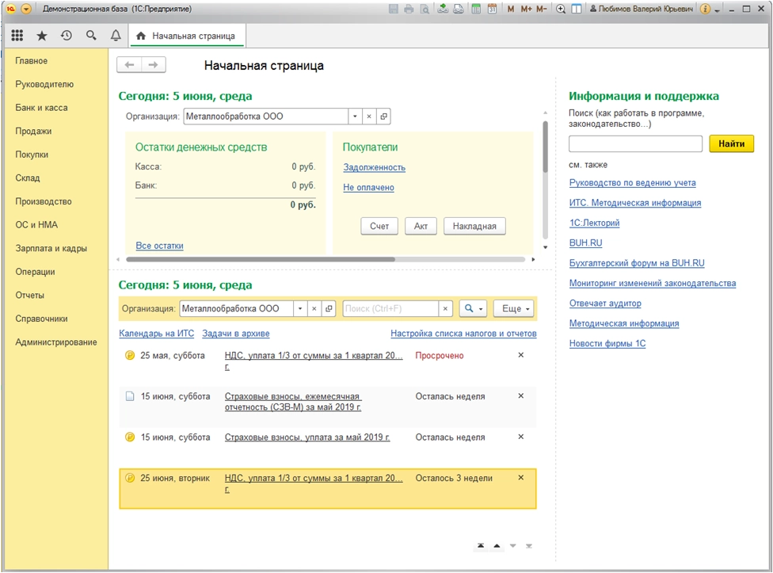Click the M- memory subtract button

[x=541, y=9]
